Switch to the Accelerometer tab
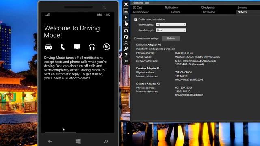The image size is (260, 146). tap(141, 12)
